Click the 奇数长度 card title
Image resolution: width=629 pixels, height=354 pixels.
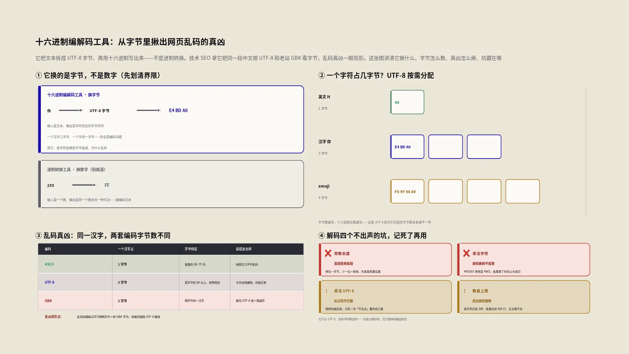click(342, 254)
